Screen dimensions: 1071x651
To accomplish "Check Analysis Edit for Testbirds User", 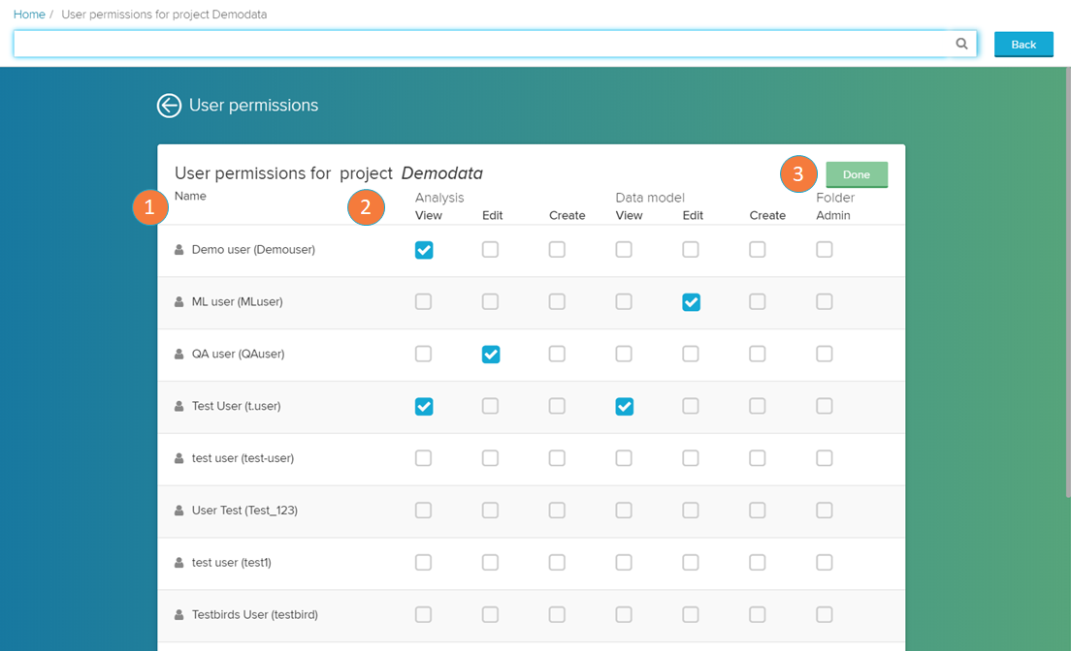I will (490, 614).
